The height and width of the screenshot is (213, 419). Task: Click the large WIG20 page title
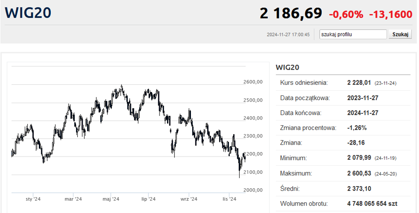click(x=27, y=12)
